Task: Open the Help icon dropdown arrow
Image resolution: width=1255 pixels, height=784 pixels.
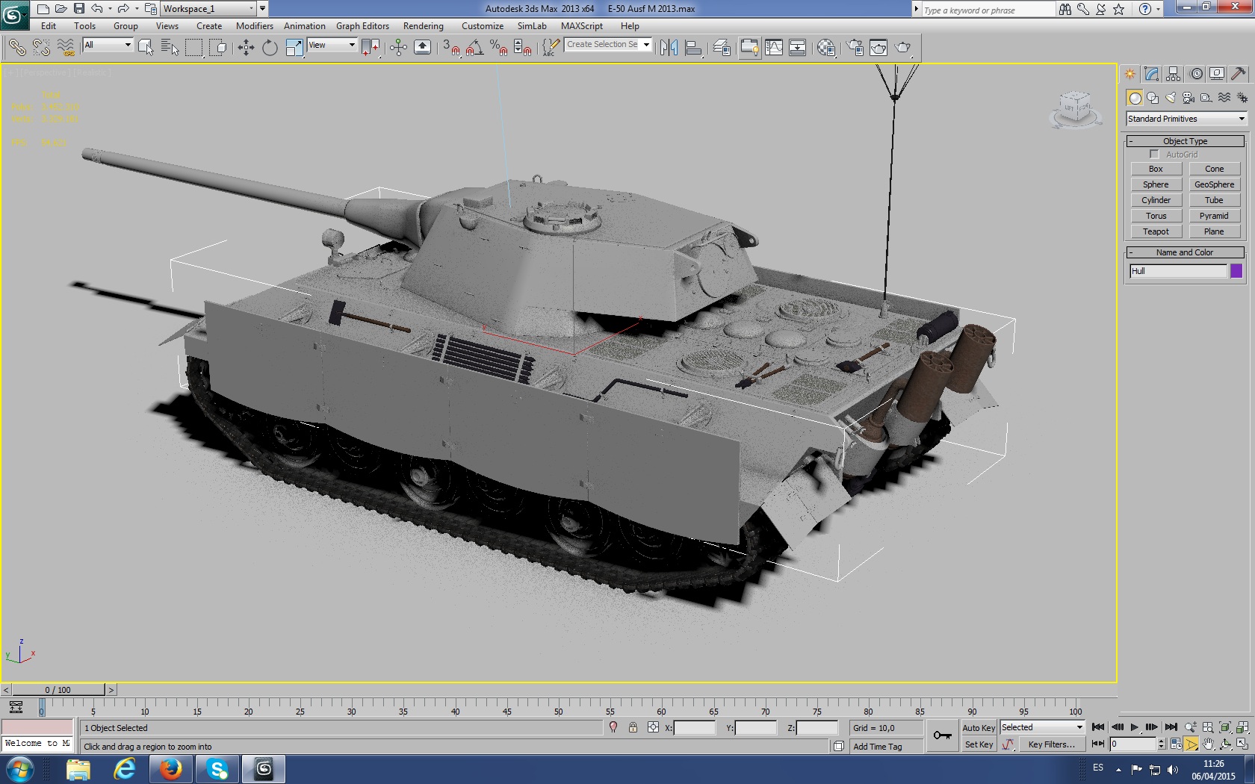Action: point(1159,10)
